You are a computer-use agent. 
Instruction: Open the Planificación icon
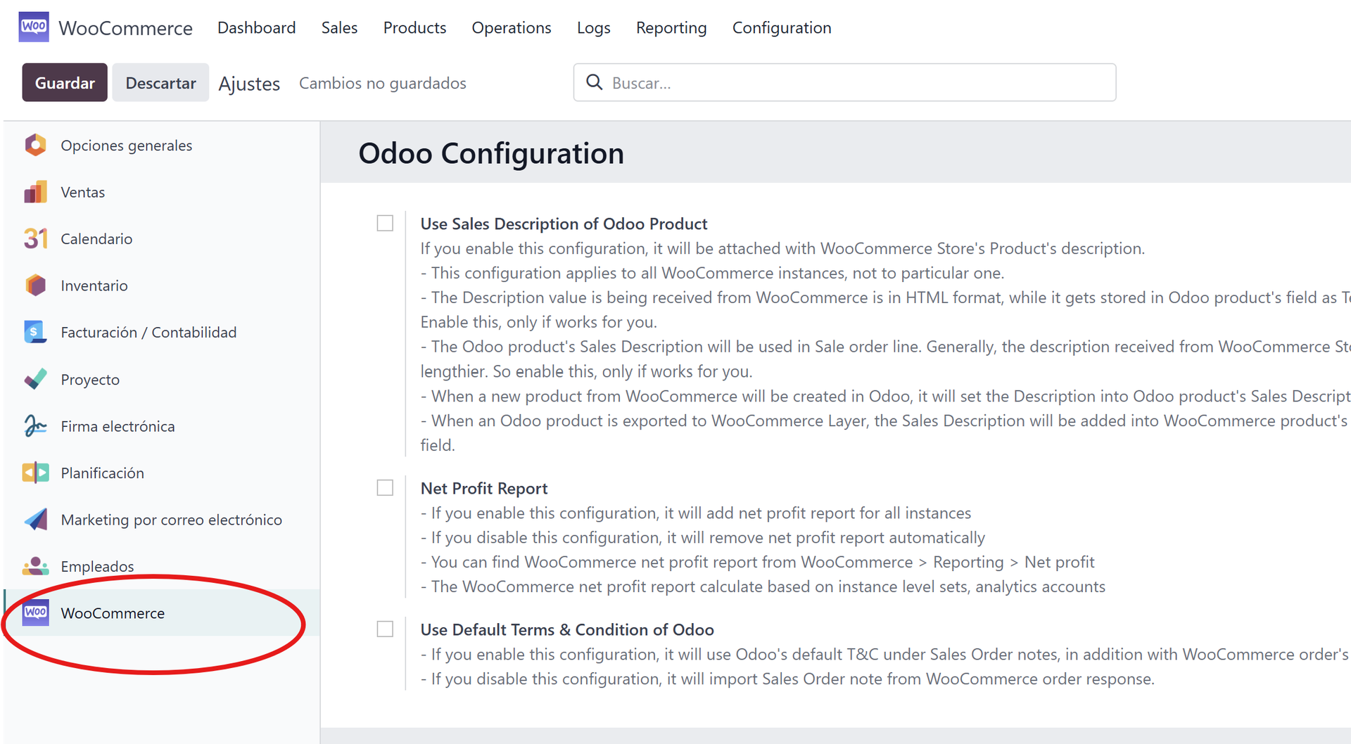click(x=35, y=473)
